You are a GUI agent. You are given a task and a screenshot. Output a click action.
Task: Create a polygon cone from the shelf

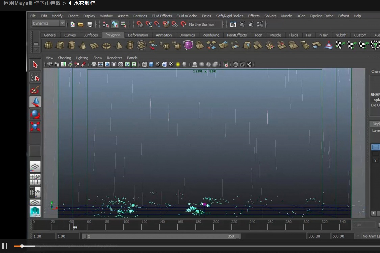click(x=83, y=45)
